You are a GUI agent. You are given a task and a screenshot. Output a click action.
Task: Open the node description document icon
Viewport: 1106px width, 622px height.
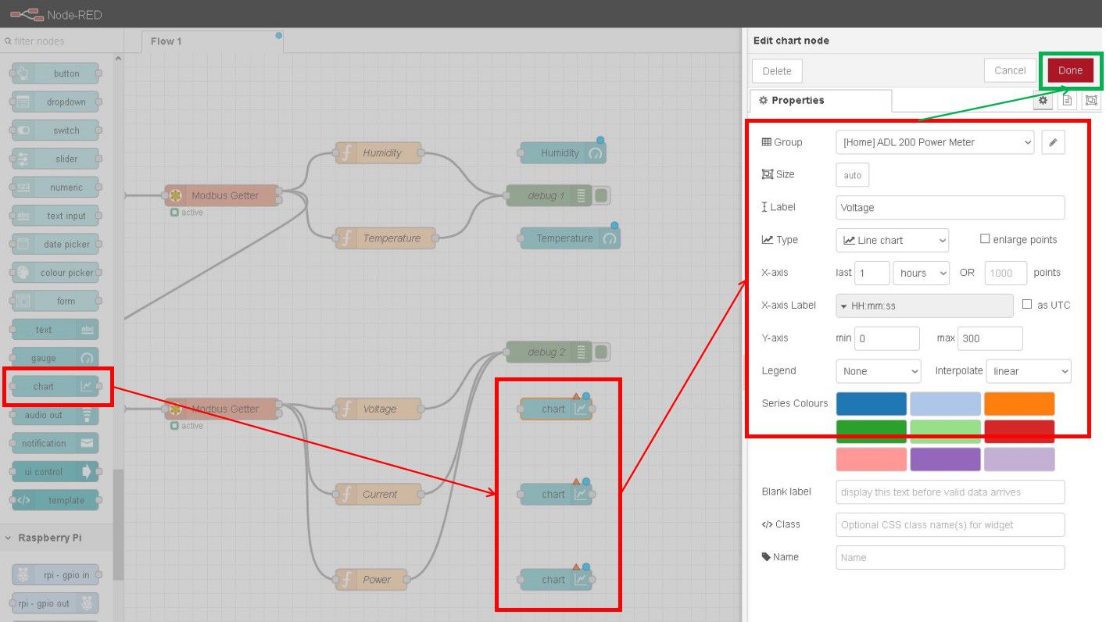click(x=1067, y=101)
